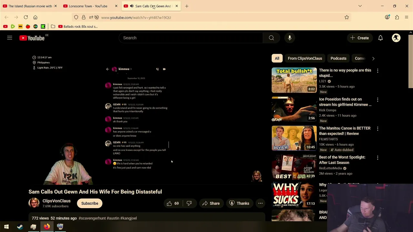413x232 pixels.
Task: Click the main video player area
Action: click(x=147, y=118)
